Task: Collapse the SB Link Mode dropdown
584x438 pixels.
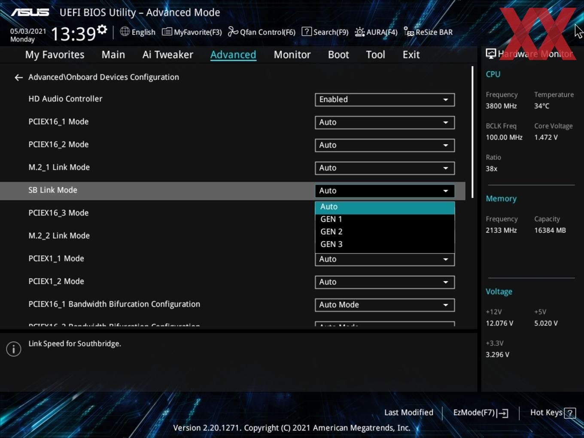Action: coord(385,191)
